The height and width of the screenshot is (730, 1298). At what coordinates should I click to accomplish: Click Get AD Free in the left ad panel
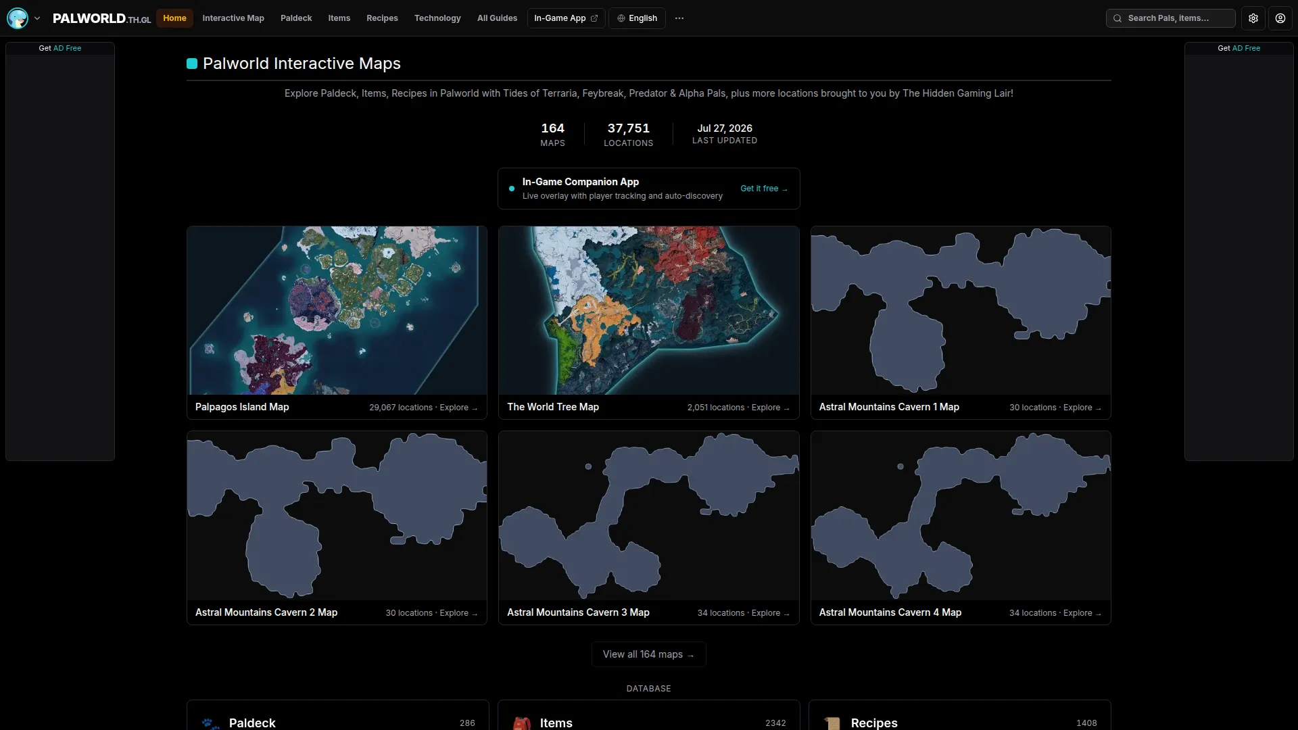tap(60, 48)
